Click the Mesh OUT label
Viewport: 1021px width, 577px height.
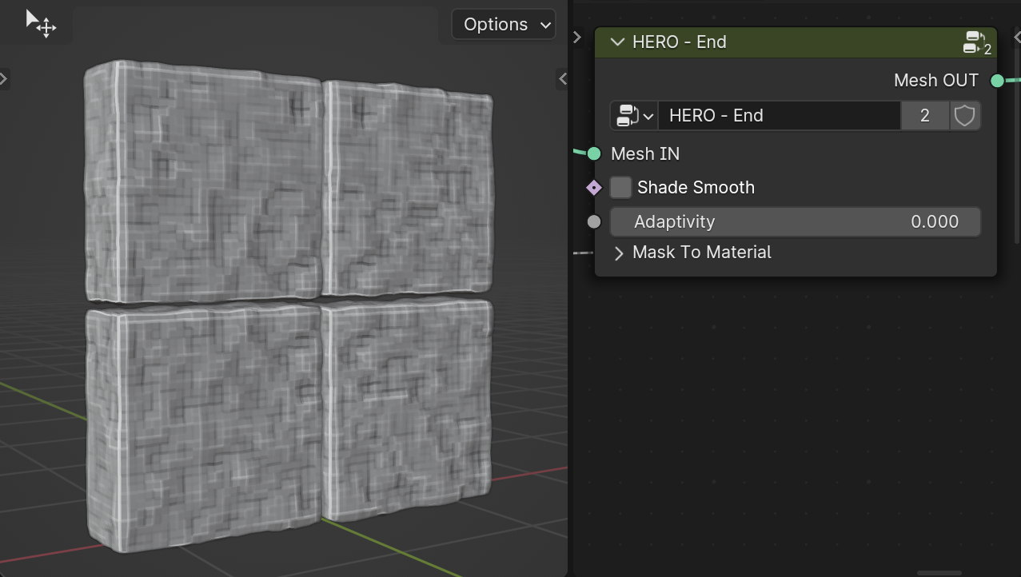point(936,81)
